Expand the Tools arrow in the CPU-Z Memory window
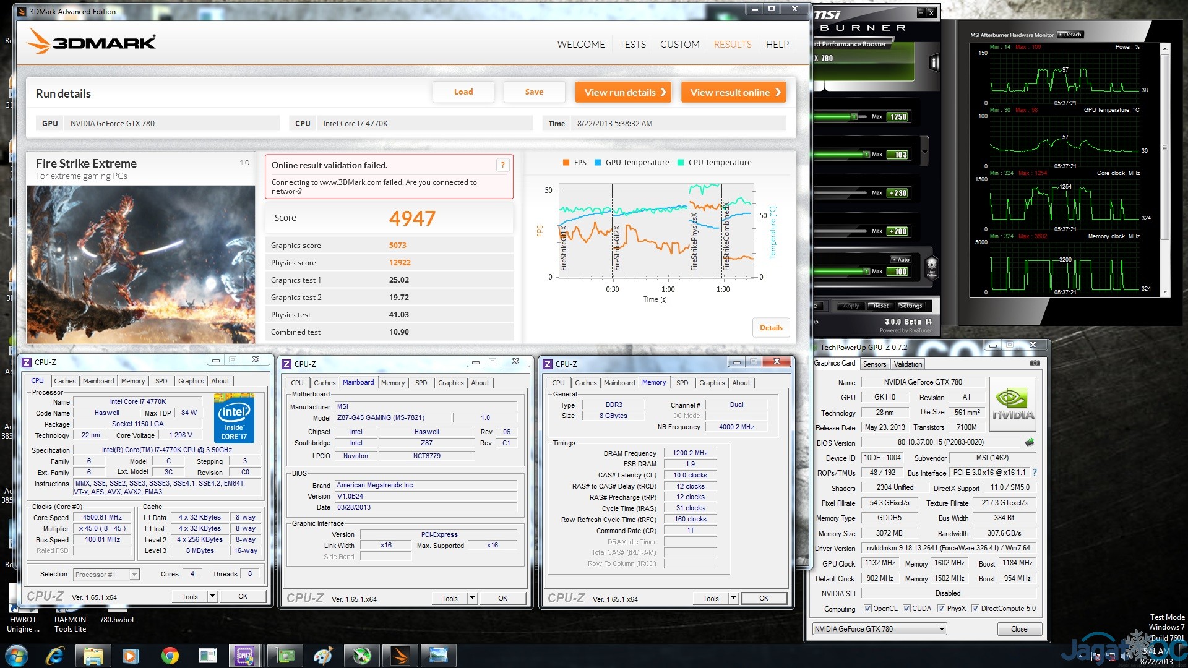This screenshot has width=1188, height=668. (x=733, y=598)
